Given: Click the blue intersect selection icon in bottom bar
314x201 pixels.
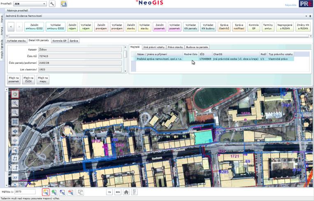Looking at the screenshot, I should [63, 192].
